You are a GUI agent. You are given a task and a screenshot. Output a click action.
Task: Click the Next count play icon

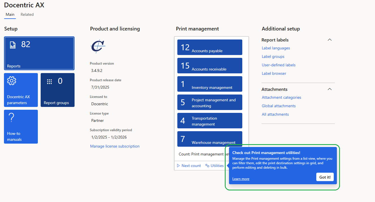point(178,166)
